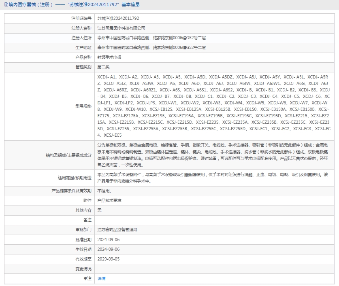Click the 生产地址 address value
The width and height of the screenshot is (339, 286).
(x=151, y=48)
